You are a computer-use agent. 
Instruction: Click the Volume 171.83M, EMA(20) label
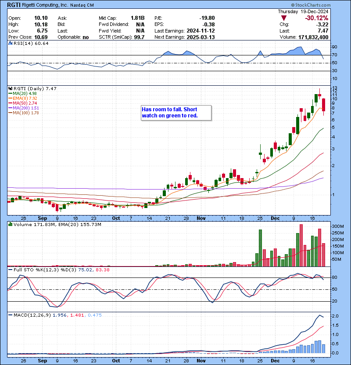57,225
